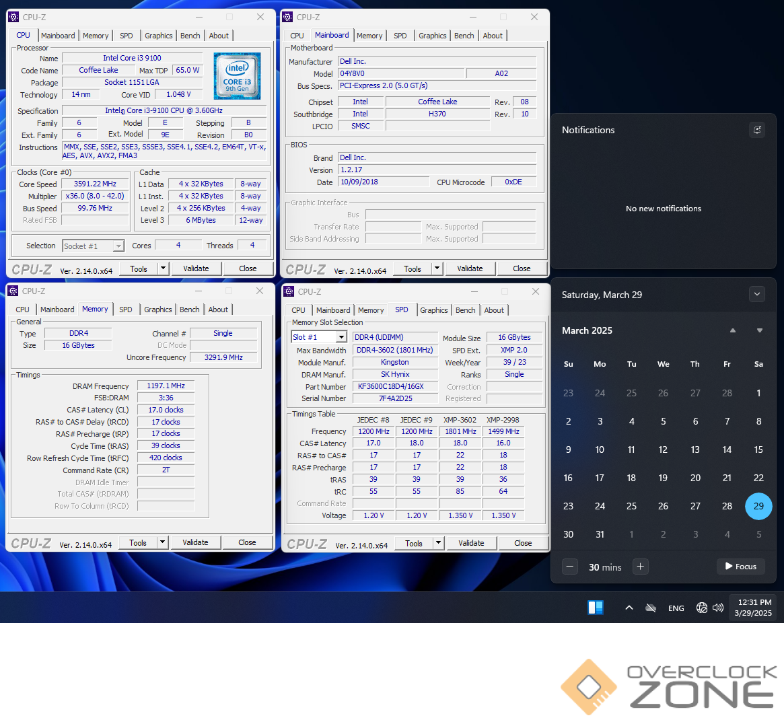Click the cloud sync-off icon in system tray
The width and height of the screenshot is (784, 722).
tap(651, 608)
